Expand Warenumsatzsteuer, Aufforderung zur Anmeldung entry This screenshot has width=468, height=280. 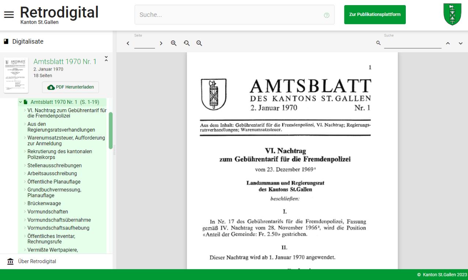coord(25,138)
